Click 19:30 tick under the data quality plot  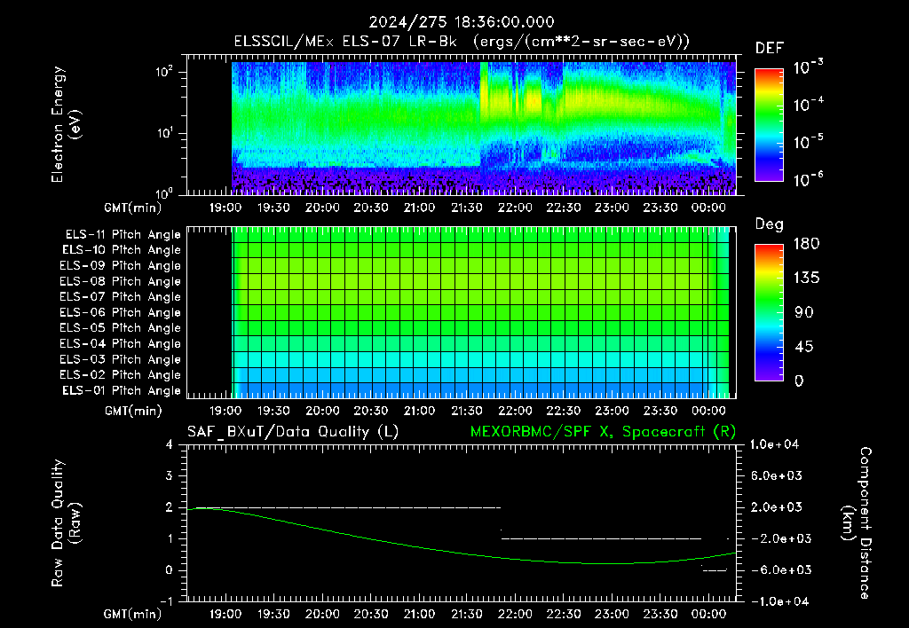tap(273, 614)
